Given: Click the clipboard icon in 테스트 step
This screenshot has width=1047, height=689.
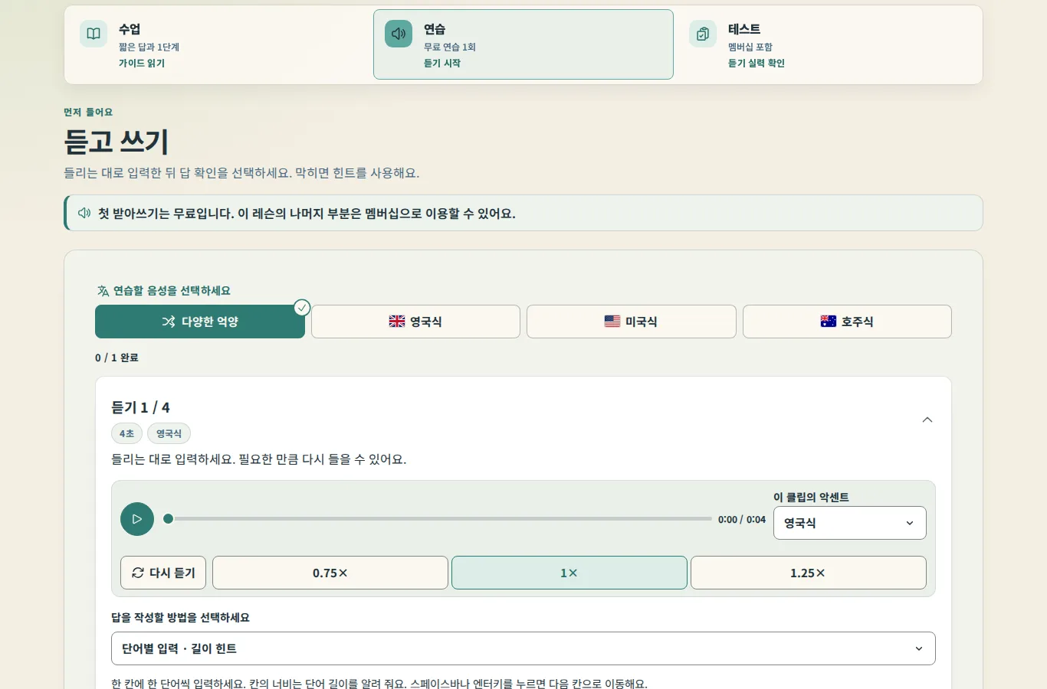Looking at the screenshot, I should click(x=703, y=34).
